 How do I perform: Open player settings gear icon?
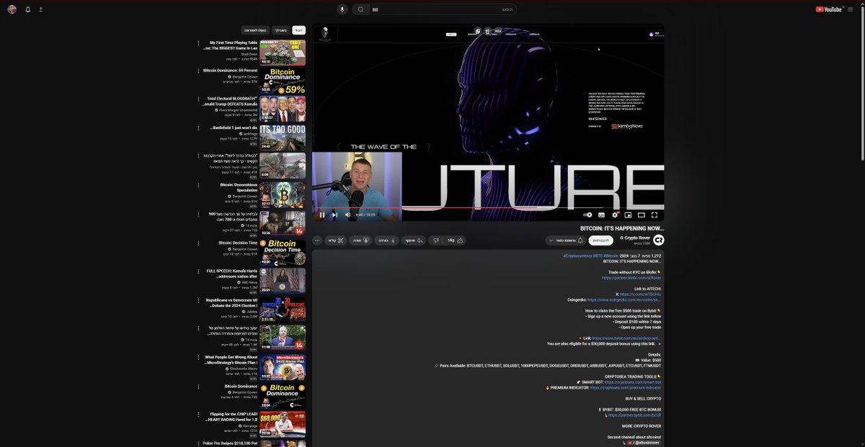click(x=615, y=215)
